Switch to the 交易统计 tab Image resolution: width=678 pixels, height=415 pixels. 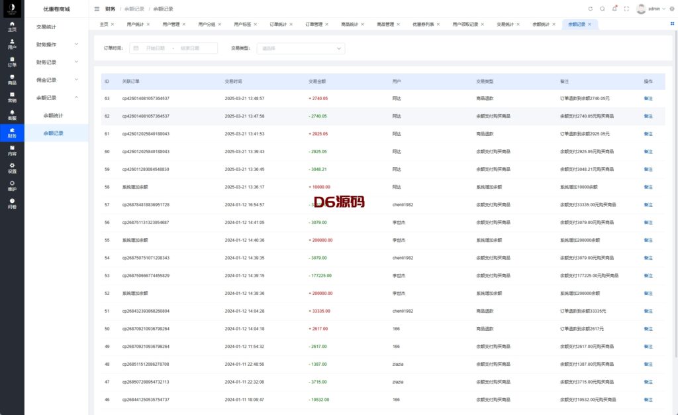tap(505, 25)
